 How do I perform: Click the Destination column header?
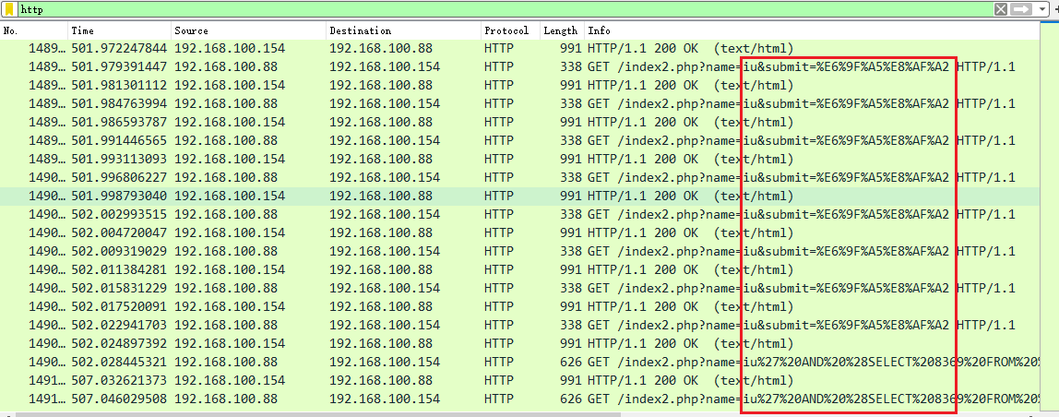[402, 30]
